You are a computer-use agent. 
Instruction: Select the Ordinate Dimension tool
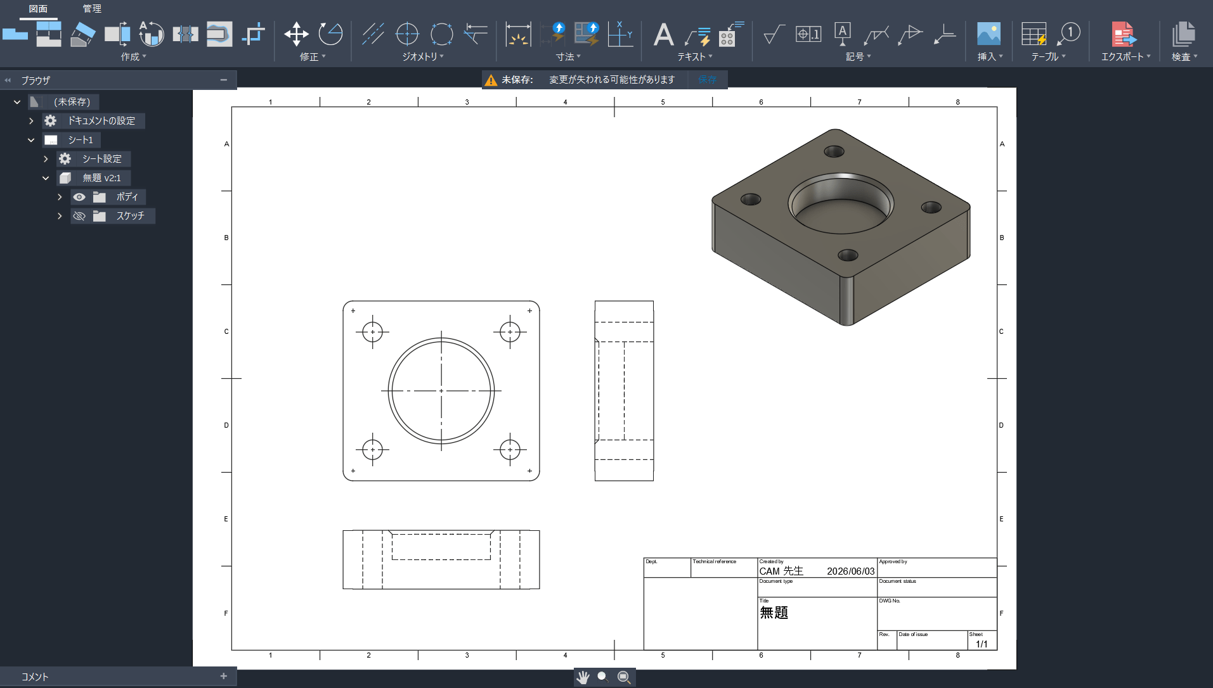(620, 34)
